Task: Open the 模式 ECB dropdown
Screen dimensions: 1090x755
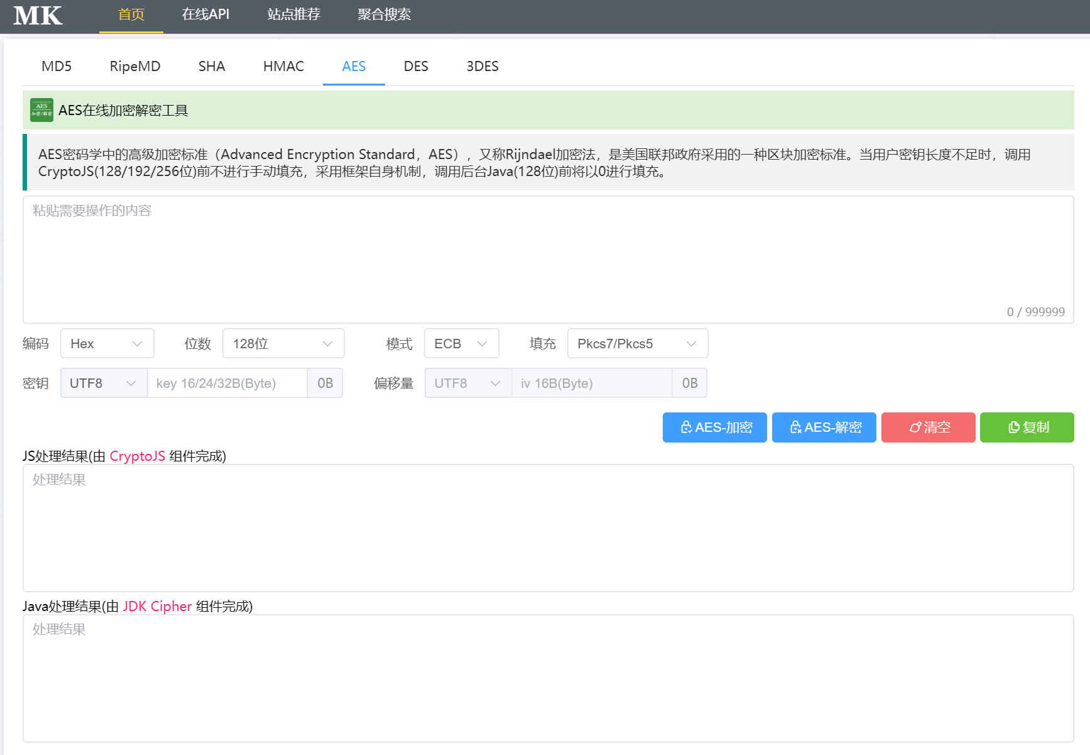Action: [x=461, y=343]
